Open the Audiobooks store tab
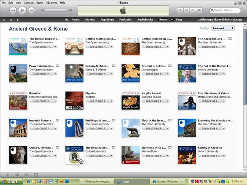The height and width of the screenshot is (185, 247). [145, 20]
